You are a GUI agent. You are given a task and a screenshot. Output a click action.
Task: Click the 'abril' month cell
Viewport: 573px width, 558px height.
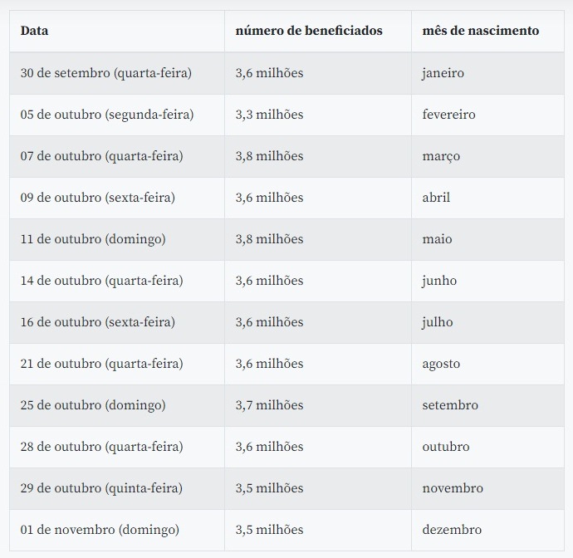pyautogui.click(x=487, y=198)
